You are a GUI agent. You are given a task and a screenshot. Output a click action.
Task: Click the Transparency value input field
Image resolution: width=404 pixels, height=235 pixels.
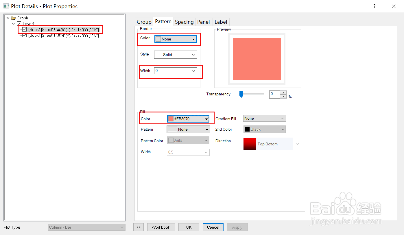275,95
